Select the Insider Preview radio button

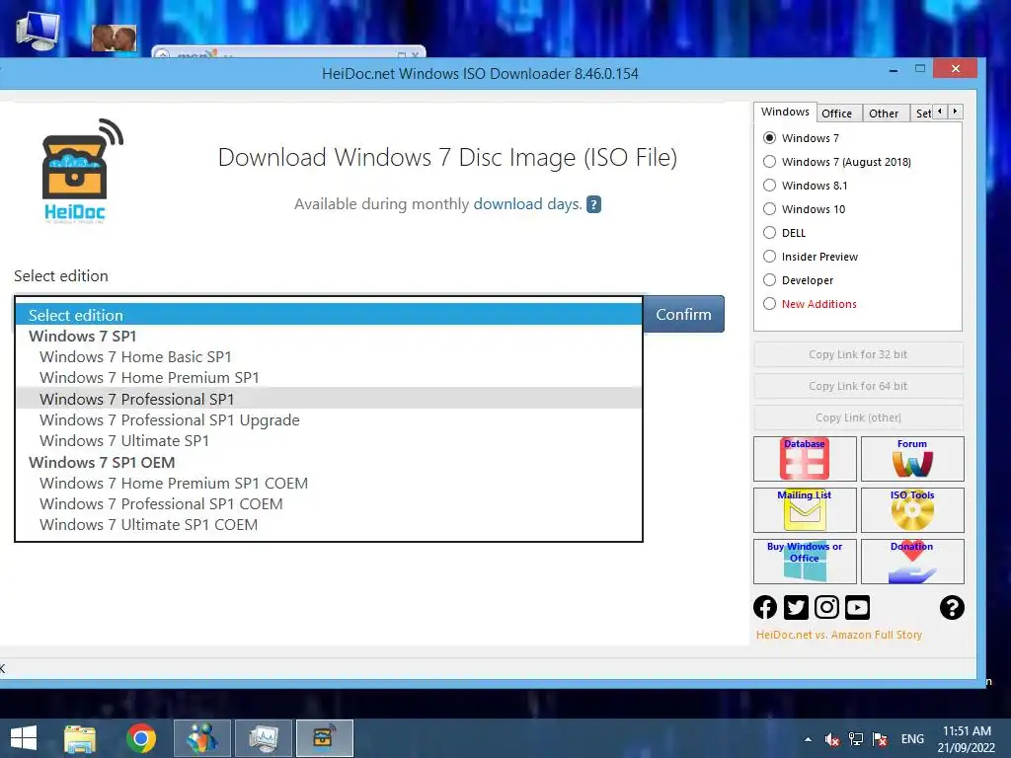[x=769, y=257]
